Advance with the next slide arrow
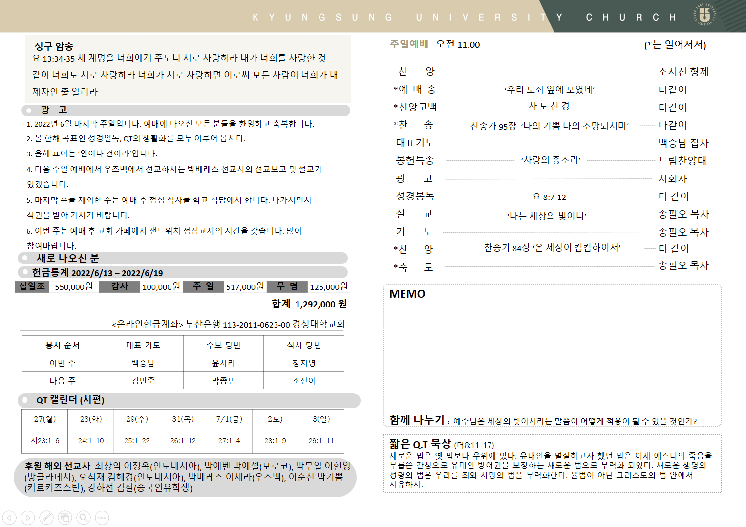Viewport: 746px width, 527px height. point(28,517)
